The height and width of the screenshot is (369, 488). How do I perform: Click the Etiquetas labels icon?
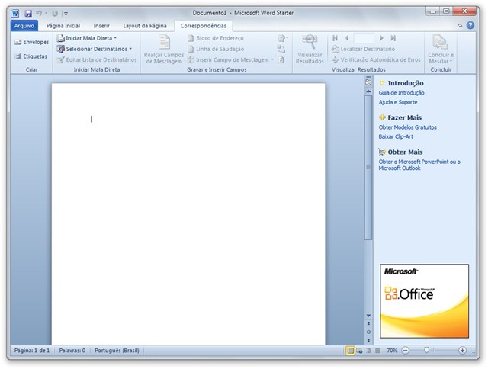18,56
